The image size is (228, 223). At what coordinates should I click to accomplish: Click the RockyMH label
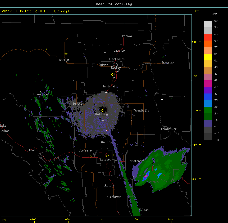point(65,60)
